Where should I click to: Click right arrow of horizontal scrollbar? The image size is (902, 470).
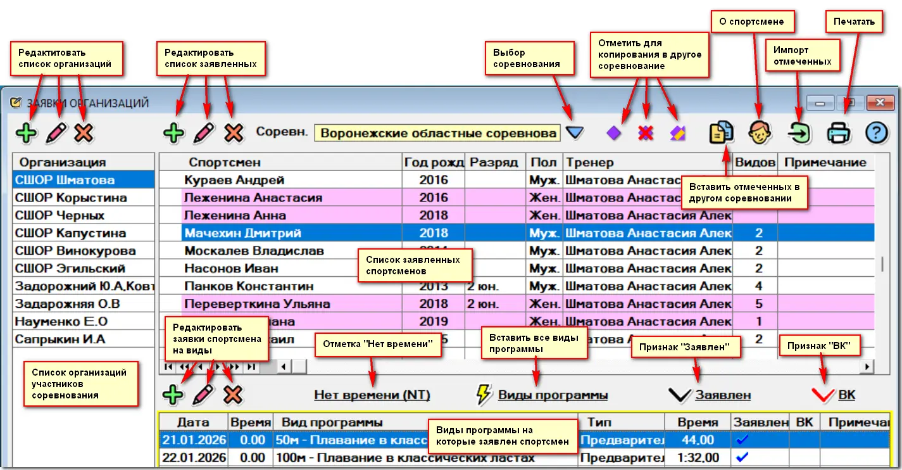click(867, 366)
